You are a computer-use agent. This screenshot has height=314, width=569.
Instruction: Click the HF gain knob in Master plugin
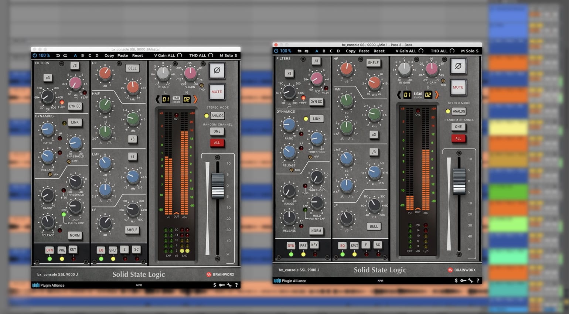pos(105,73)
